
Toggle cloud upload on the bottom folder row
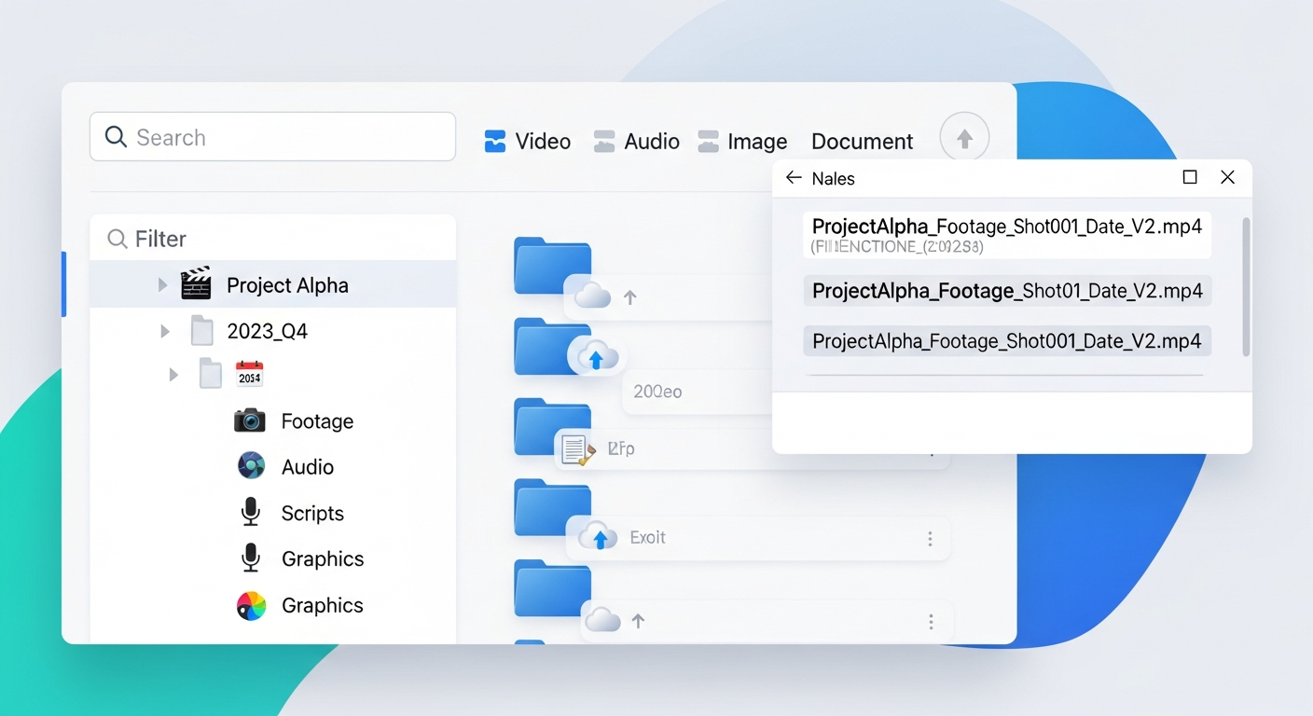click(603, 618)
